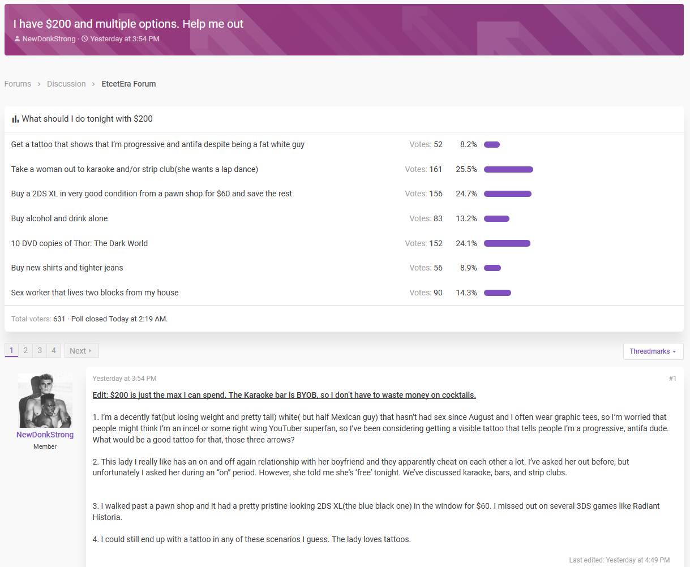
Task: Go to page 2 of thread
Action: pyautogui.click(x=25, y=350)
